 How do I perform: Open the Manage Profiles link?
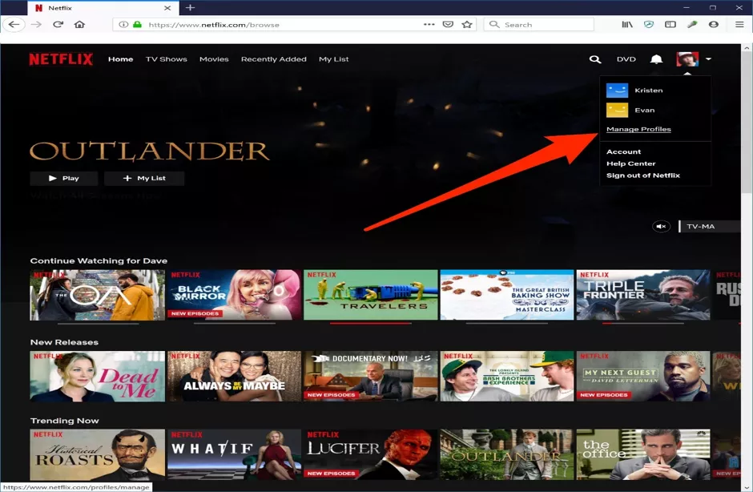(x=638, y=129)
